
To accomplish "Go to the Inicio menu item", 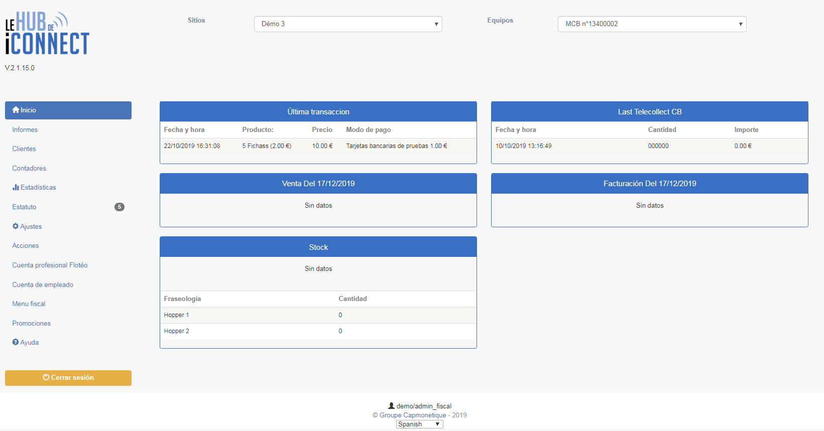I will [68, 110].
